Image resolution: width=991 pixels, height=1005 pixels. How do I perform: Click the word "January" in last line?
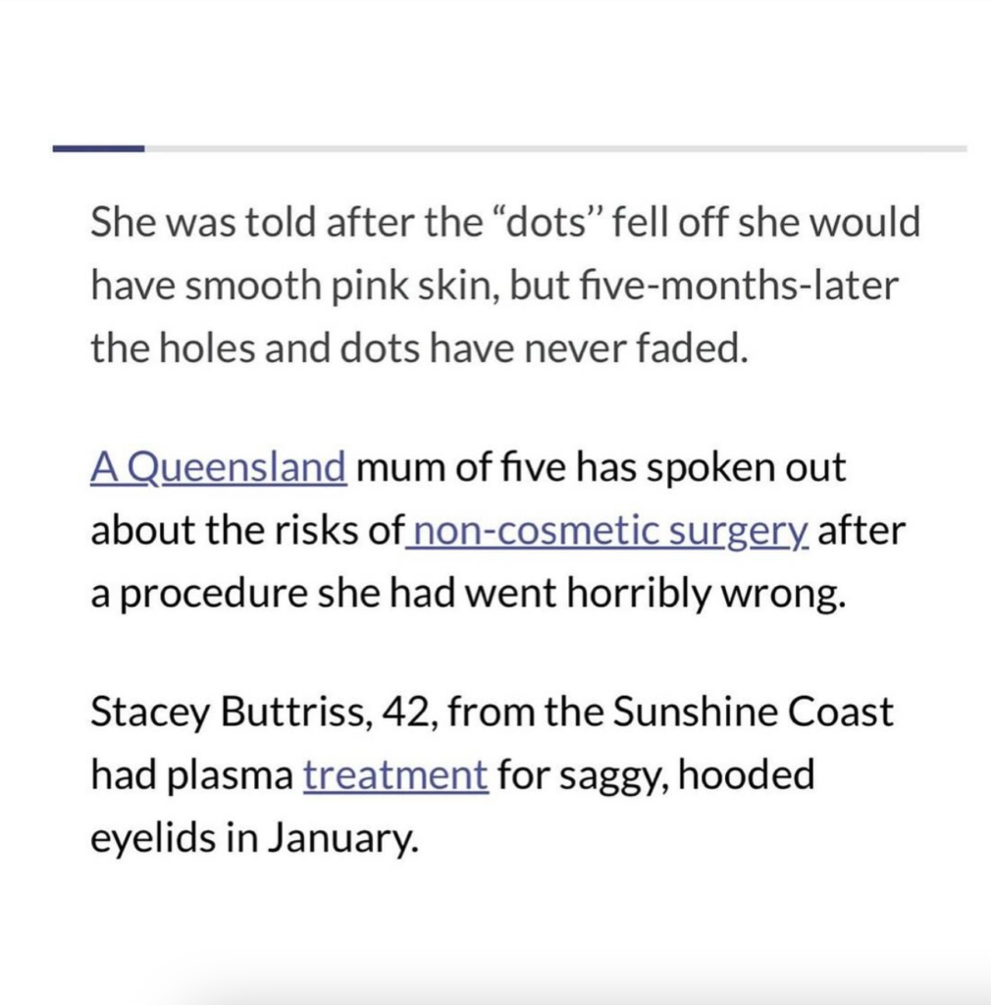pos(340,838)
